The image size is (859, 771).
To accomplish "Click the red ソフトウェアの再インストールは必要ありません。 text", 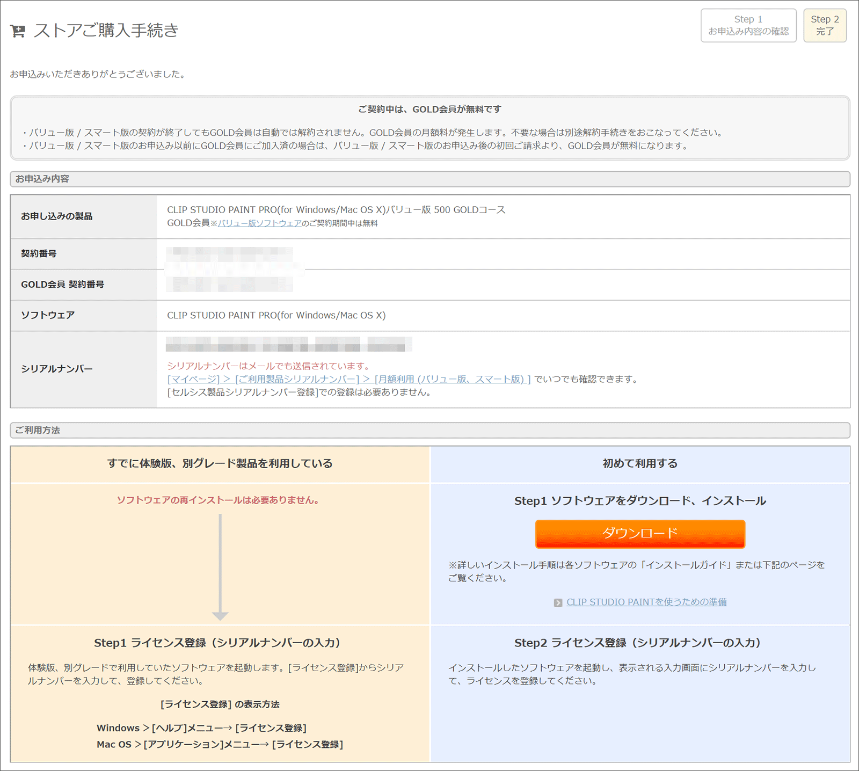I will (220, 500).
